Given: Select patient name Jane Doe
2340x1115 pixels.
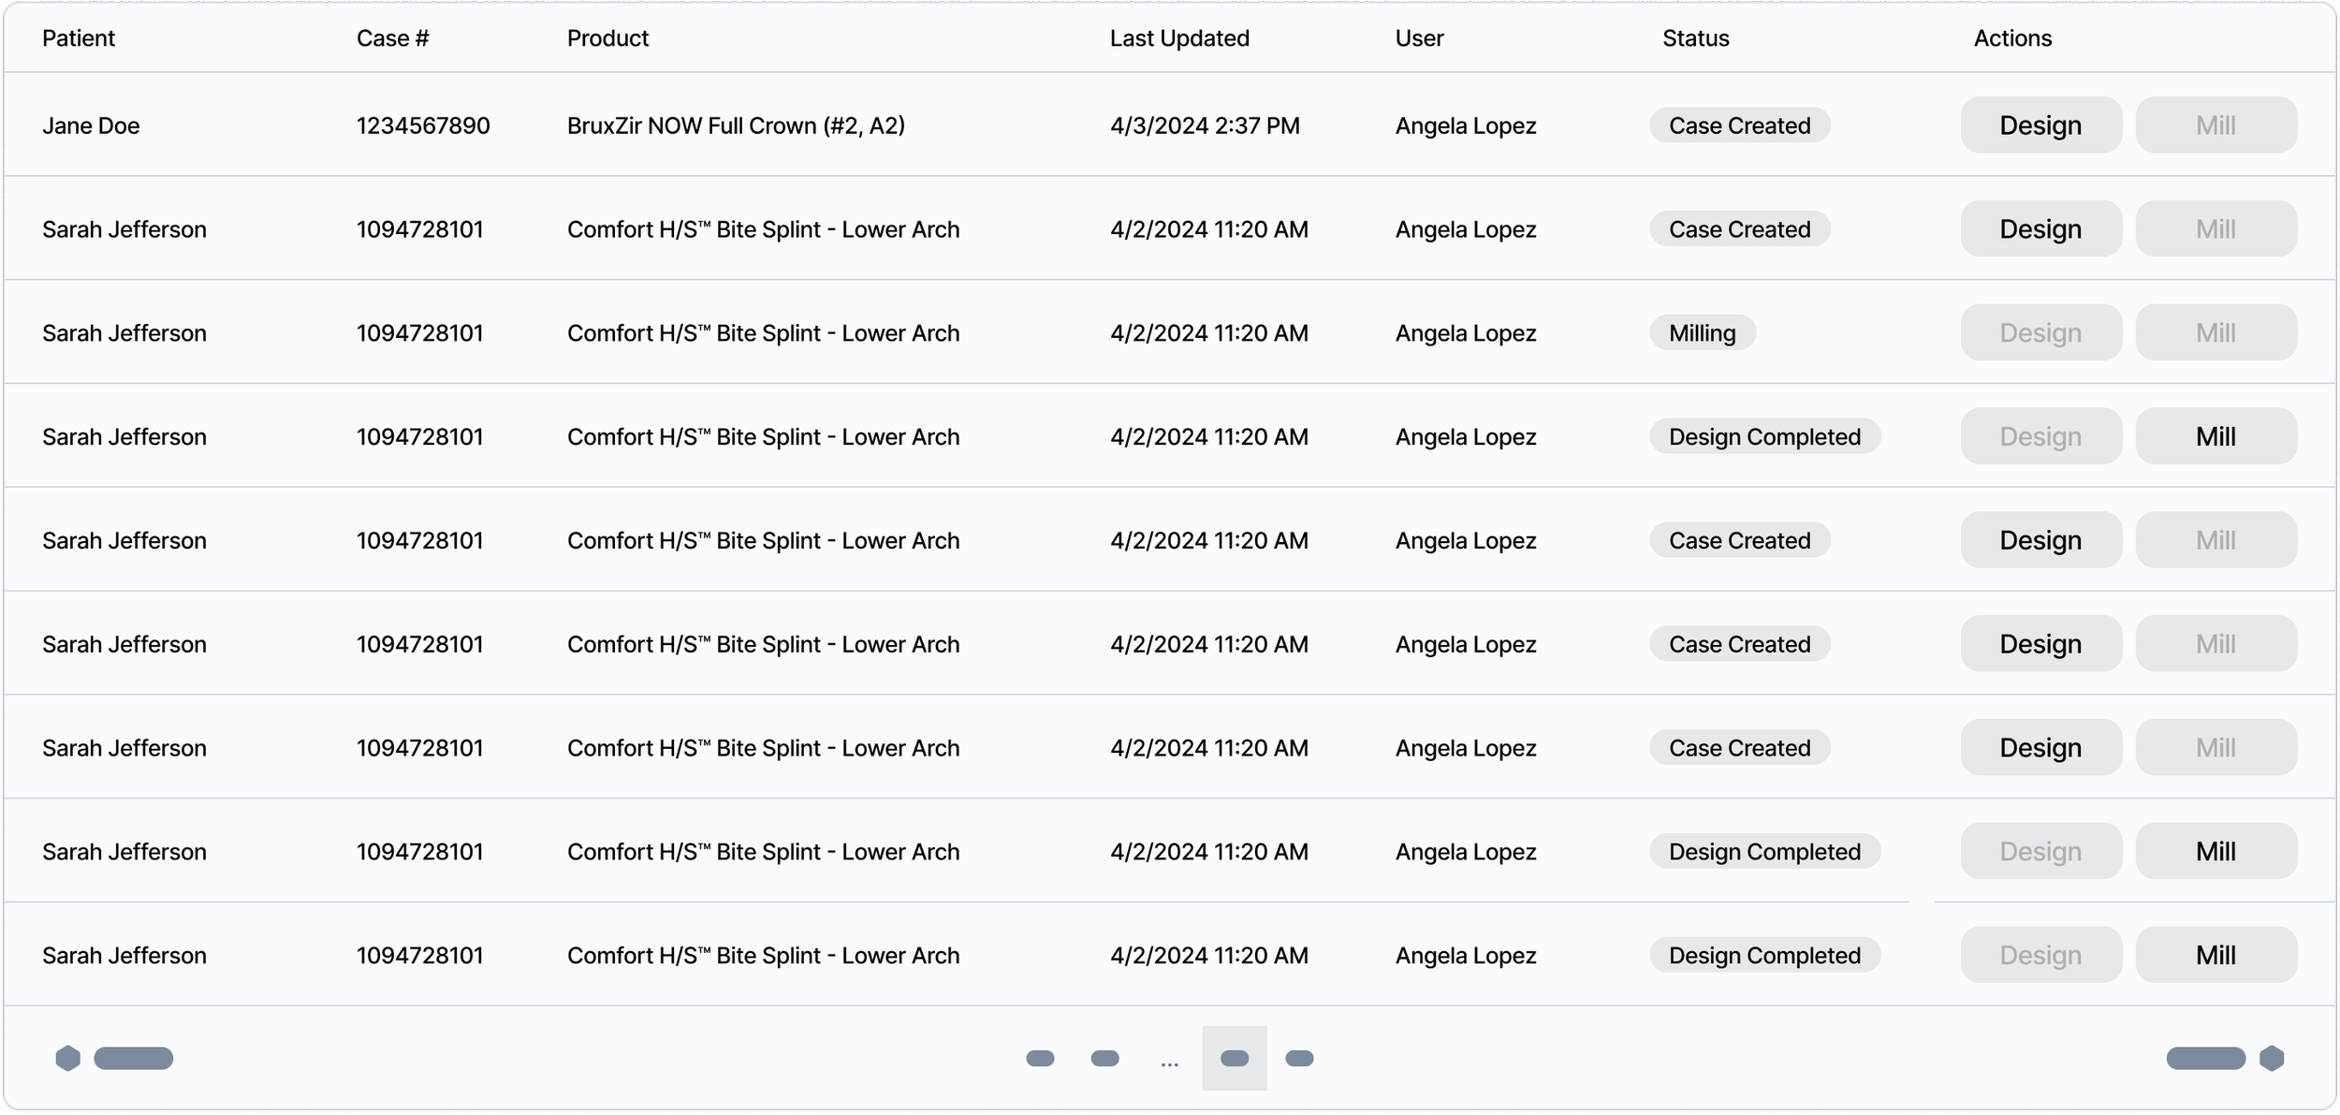Looking at the screenshot, I should [x=91, y=125].
